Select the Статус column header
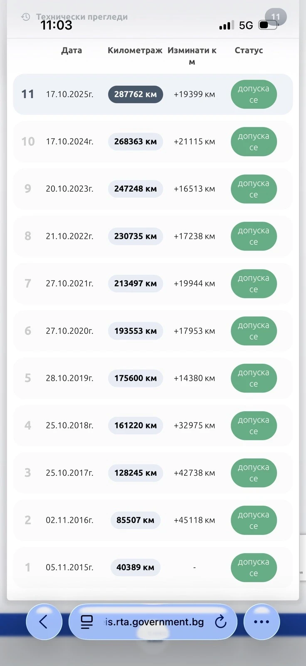 coord(249,50)
